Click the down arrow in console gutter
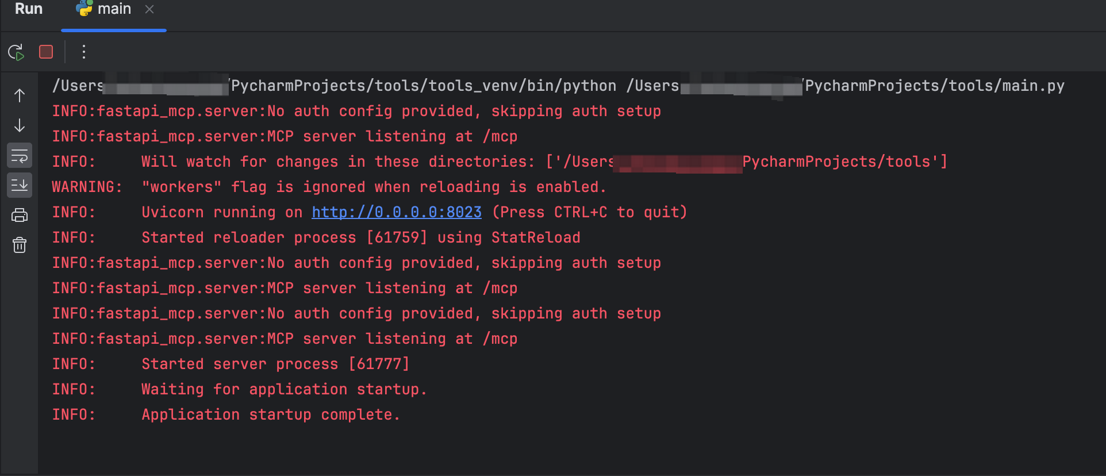 pos(20,125)
